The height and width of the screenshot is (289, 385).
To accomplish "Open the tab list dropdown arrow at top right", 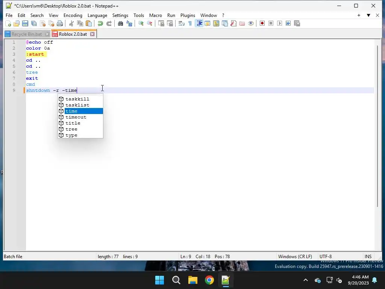I will 368,15.
